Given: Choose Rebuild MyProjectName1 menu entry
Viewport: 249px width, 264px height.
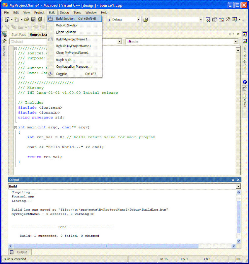Looking at the screenshot, I should point(75,46).
